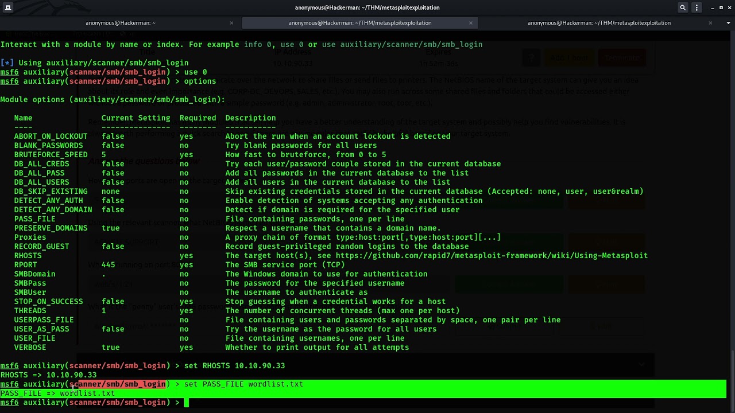Click the USER_FILE option name
The width and height of the screenshot is (735, 413).
pyautogui.click(x=34, y=338)
